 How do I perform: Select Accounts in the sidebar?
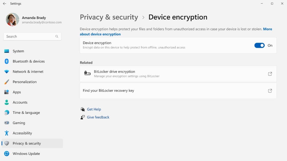(32, 102)
